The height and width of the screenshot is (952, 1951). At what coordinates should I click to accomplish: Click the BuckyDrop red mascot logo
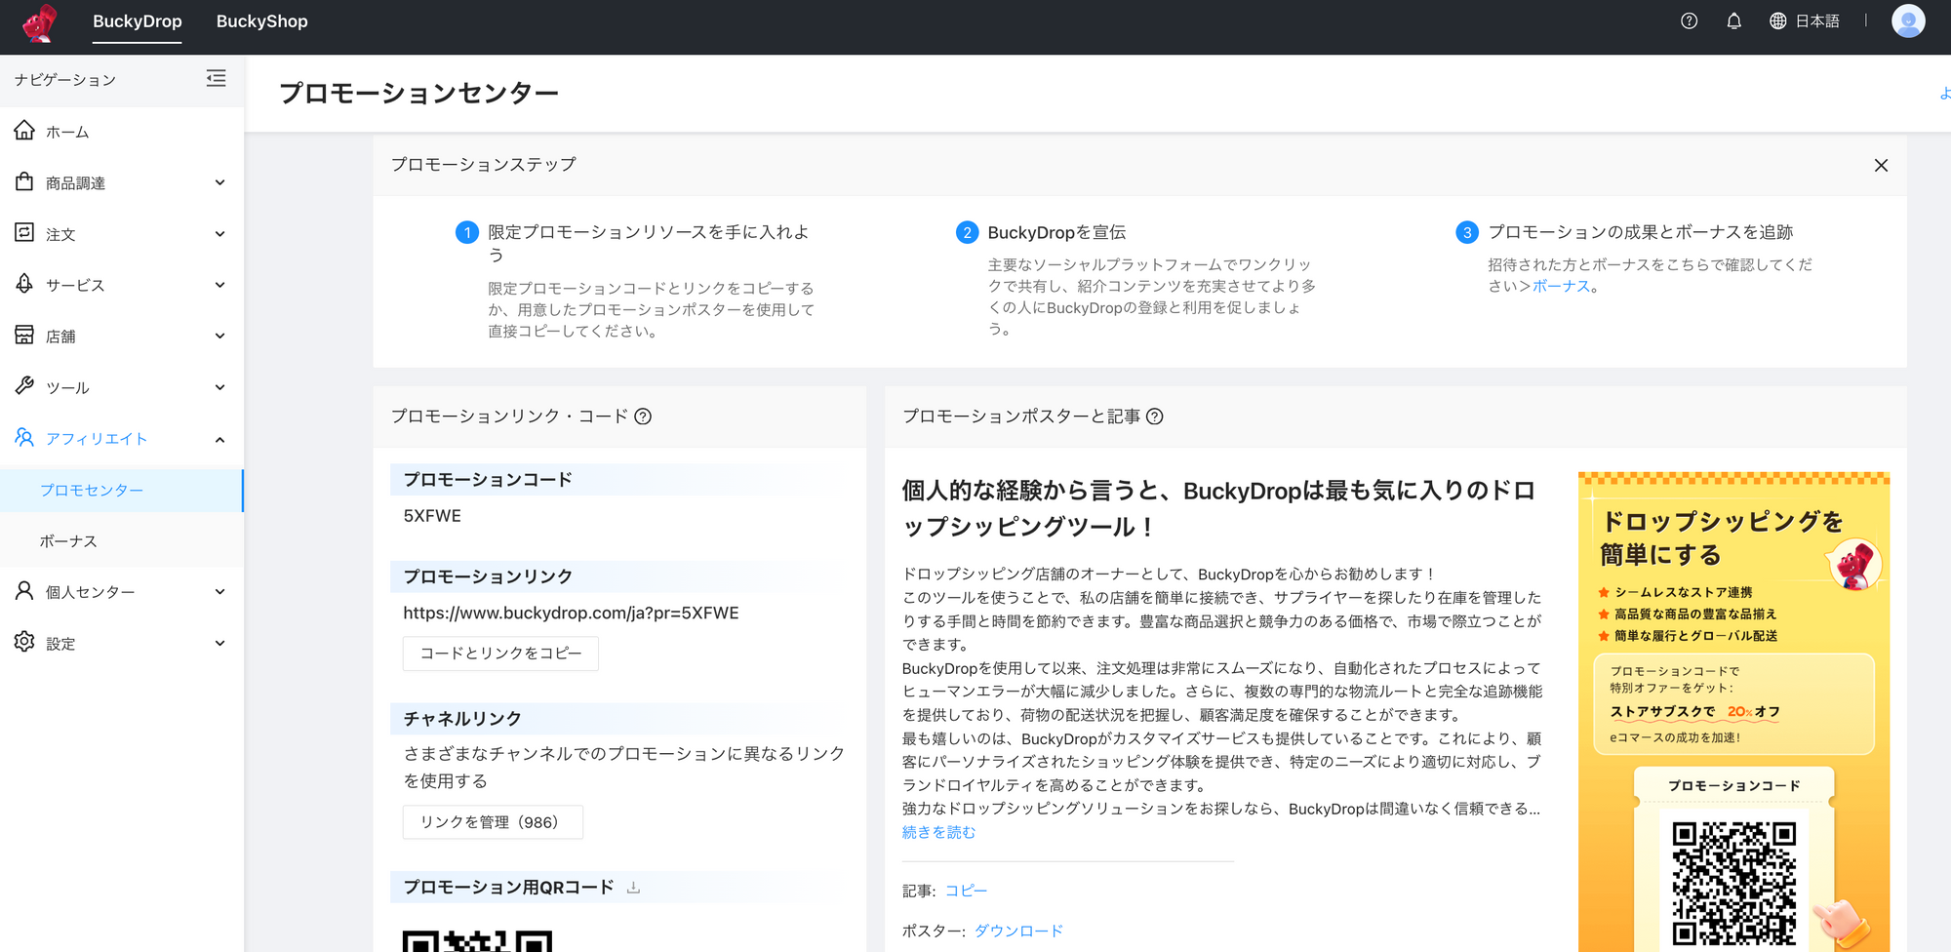pos(40,22)
